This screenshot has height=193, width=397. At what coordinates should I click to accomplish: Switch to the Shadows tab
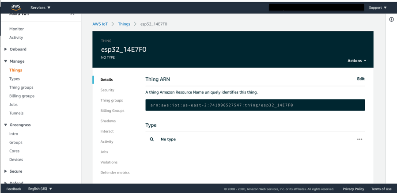[108, 121]
